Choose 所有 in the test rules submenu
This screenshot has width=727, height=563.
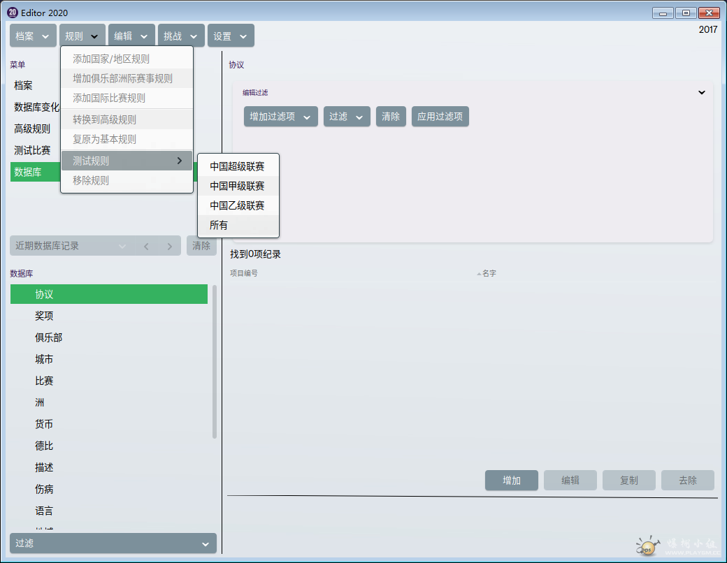point(219,225)
